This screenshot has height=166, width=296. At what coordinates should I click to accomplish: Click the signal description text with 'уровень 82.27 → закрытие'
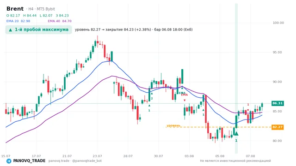pyautogui.click(x=134, y=30)
